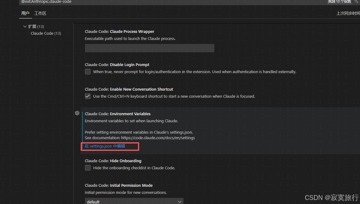
Task: Focus the Claude Process Wrapper path field
Action: pos(149,48)
